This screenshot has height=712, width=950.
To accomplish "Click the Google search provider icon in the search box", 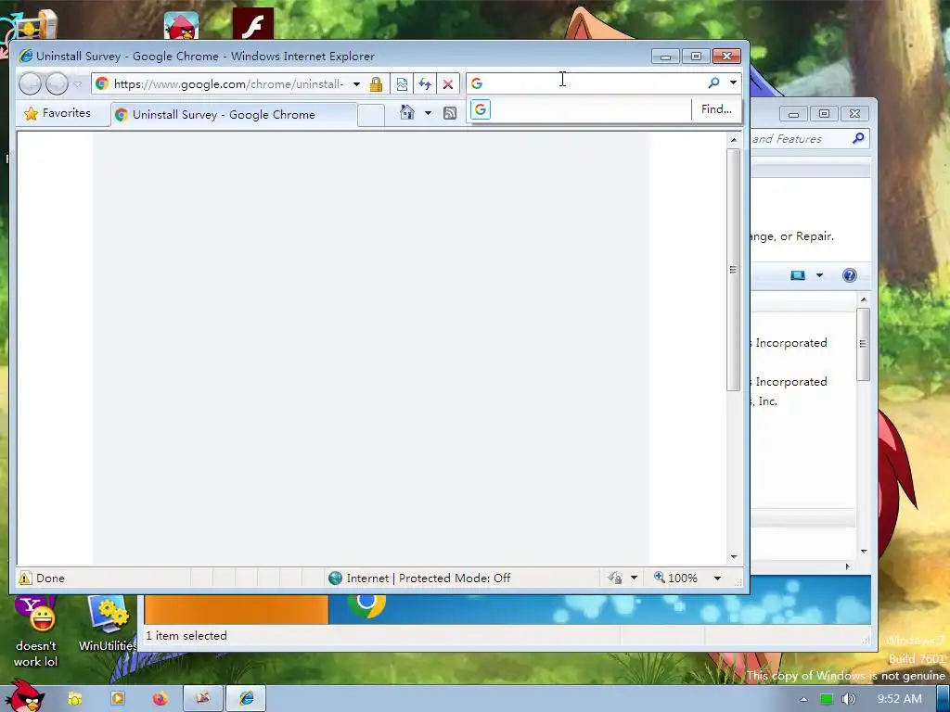I will [x=477, y=83].
